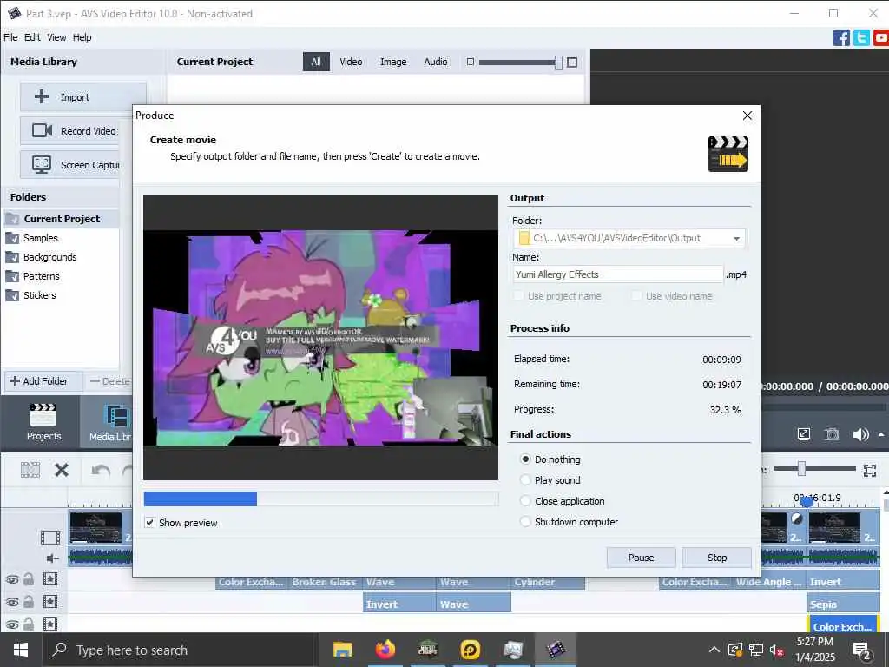Select the Samples folder
Viewport: 889px width, 667px height.
click(x=40, y=238)
